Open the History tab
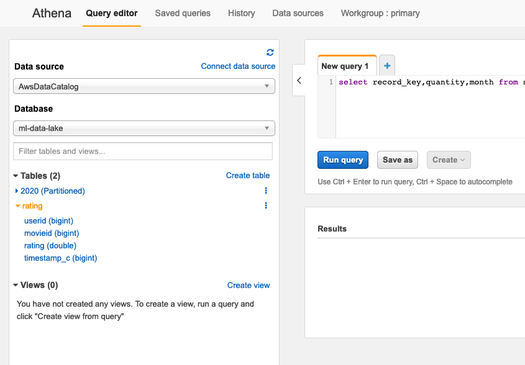 point(241,13)
